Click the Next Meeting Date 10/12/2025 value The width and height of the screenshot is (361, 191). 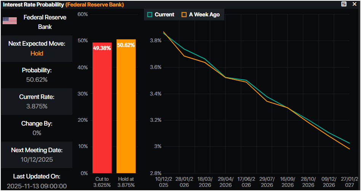click(37, 159)
